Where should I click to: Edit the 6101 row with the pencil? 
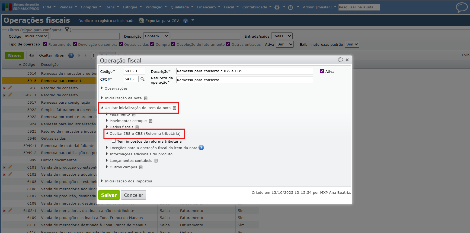[x=10, y=167]
